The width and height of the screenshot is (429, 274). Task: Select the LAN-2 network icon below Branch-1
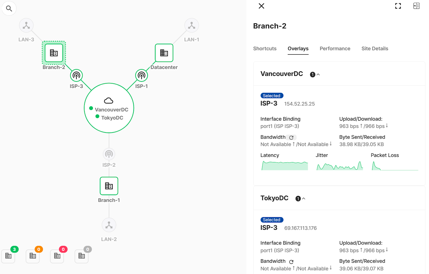pos(109,225)
